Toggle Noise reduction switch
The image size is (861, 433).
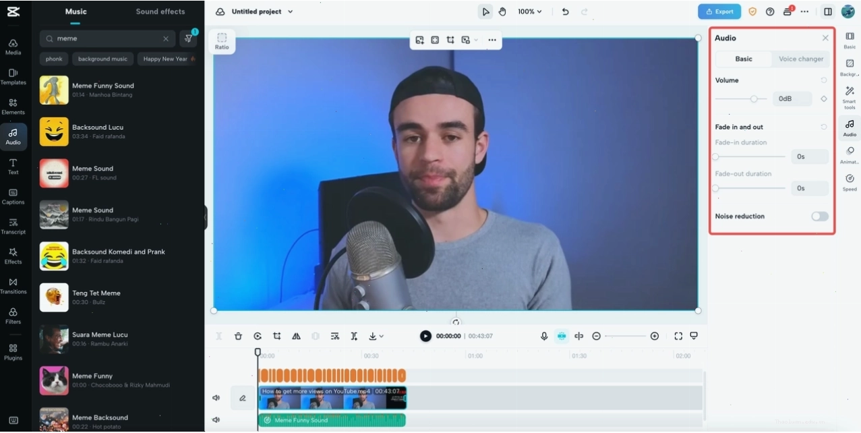(819, 216)
